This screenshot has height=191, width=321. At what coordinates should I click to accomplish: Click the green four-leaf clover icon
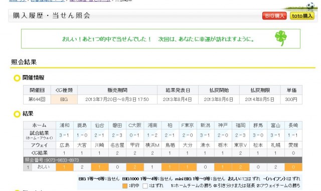[x=281, y=38]
